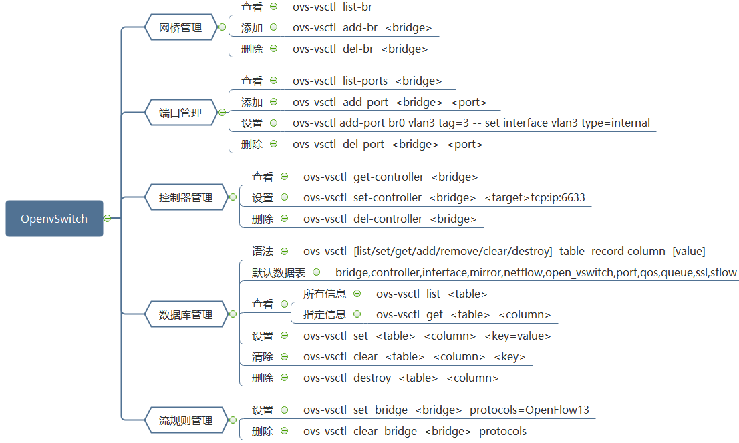Collapse the 网桥管理 branch toggle
The image size is (739, 443).
pyautogui.click(x=222, y=27)
